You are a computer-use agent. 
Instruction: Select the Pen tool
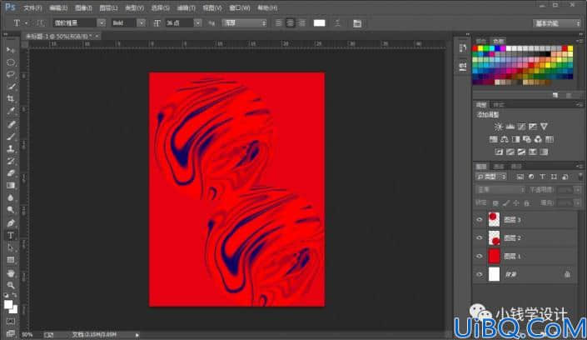pos(11,223)
